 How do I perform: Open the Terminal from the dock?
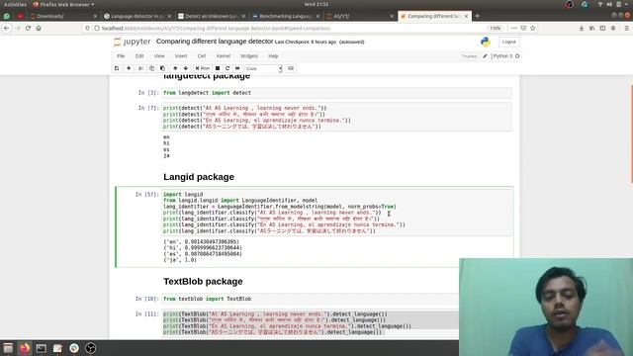click(41, 348)
